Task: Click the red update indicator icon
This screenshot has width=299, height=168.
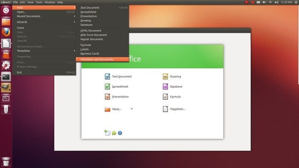Action: tap(247, 2)
